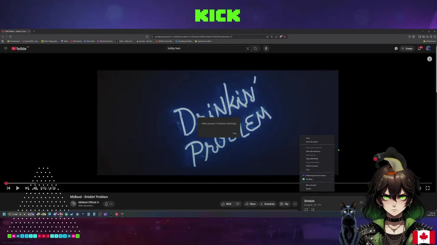Open the Windows Start menu
437x245 pixels.
point(4,214)
